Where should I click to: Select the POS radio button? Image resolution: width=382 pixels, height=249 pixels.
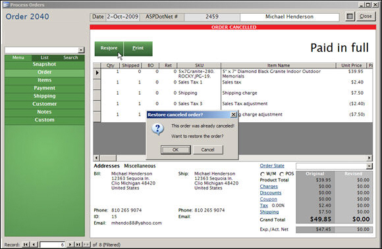[x=282, y=174]
